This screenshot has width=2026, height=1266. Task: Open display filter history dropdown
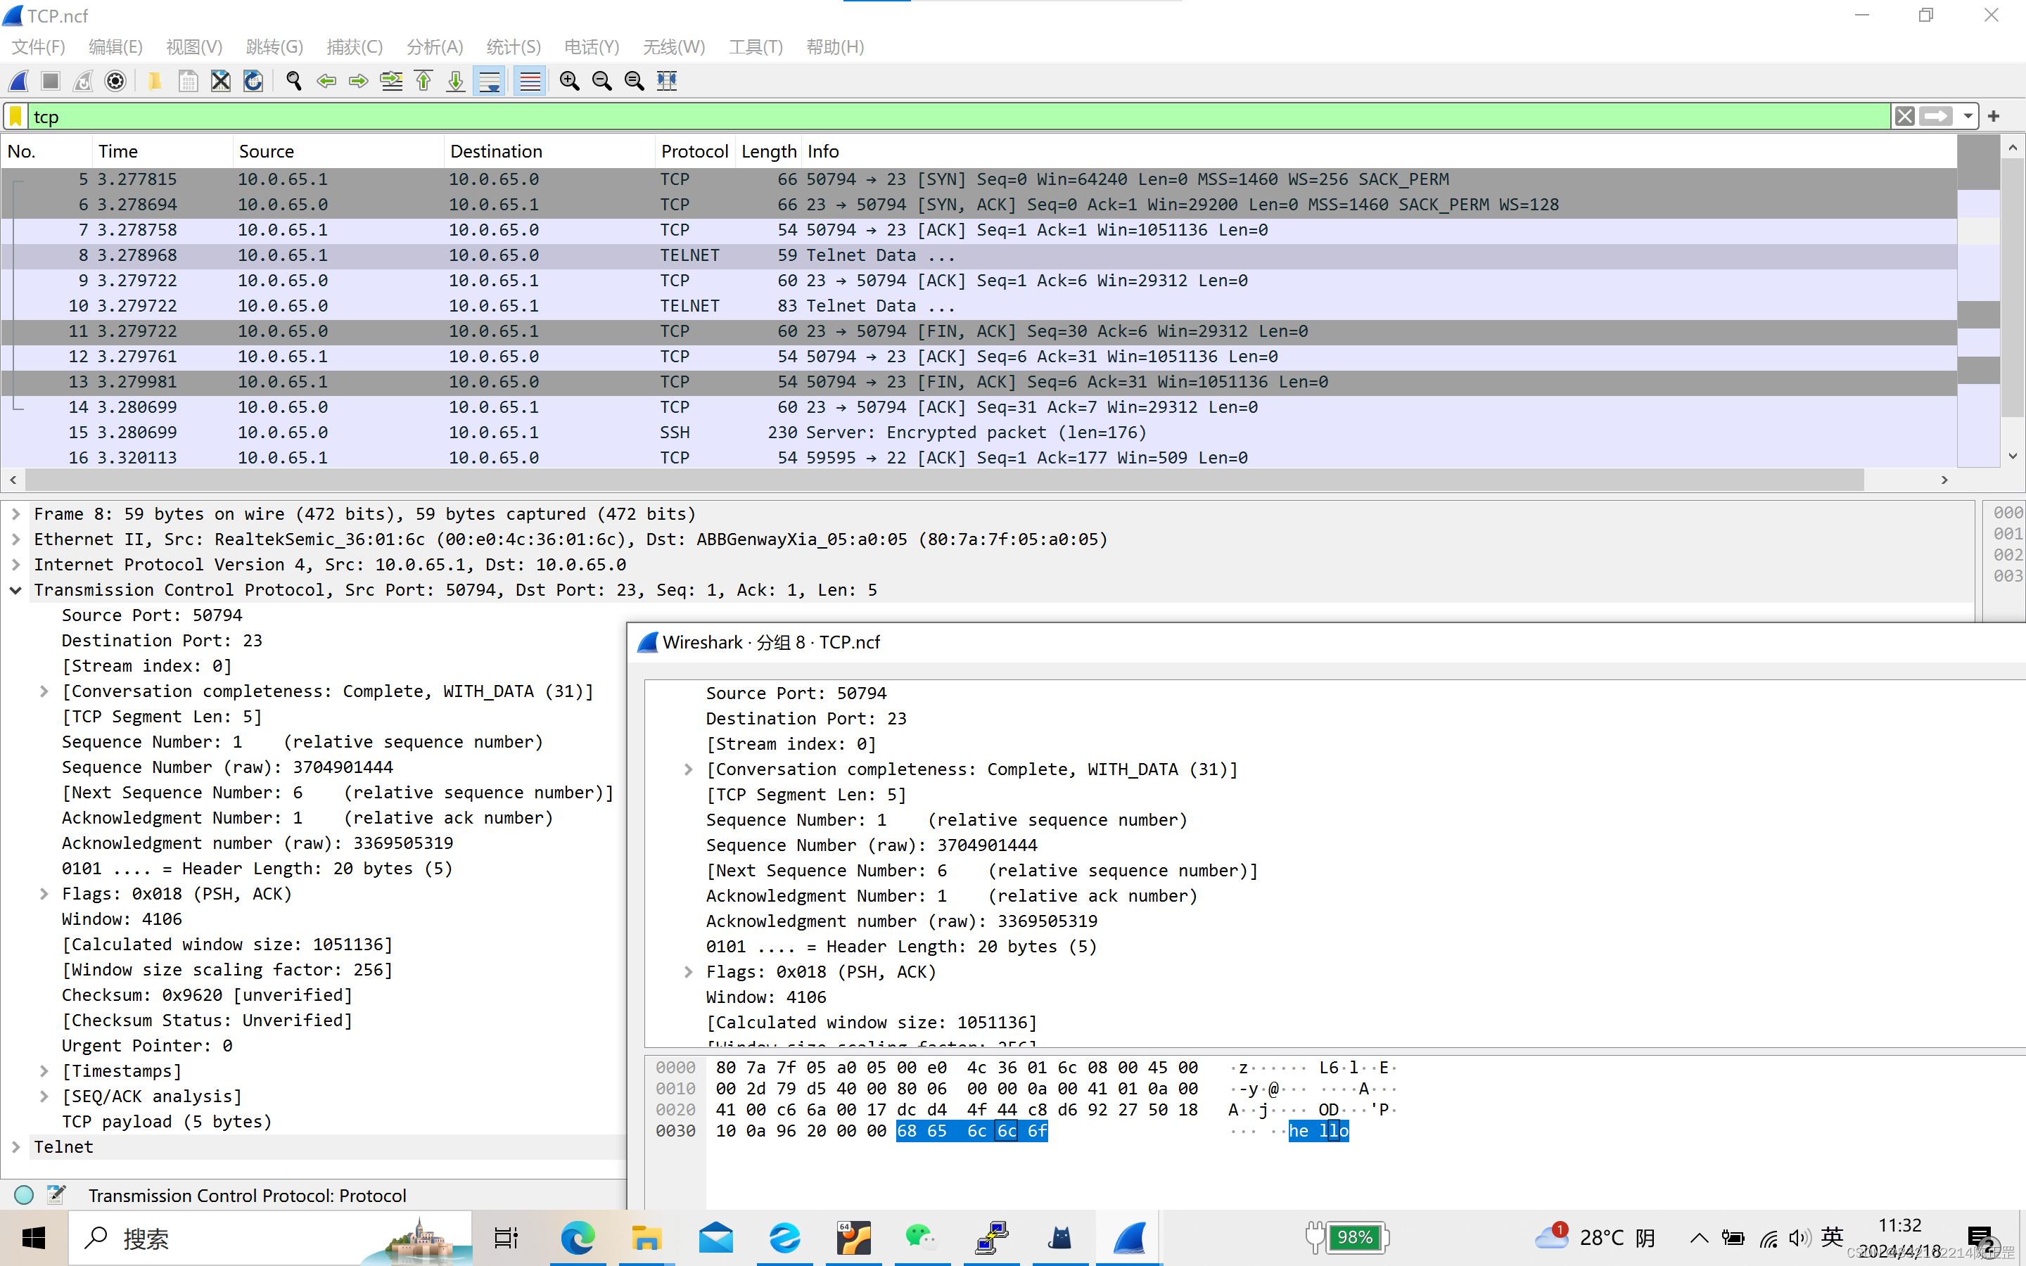[1968, 116]
